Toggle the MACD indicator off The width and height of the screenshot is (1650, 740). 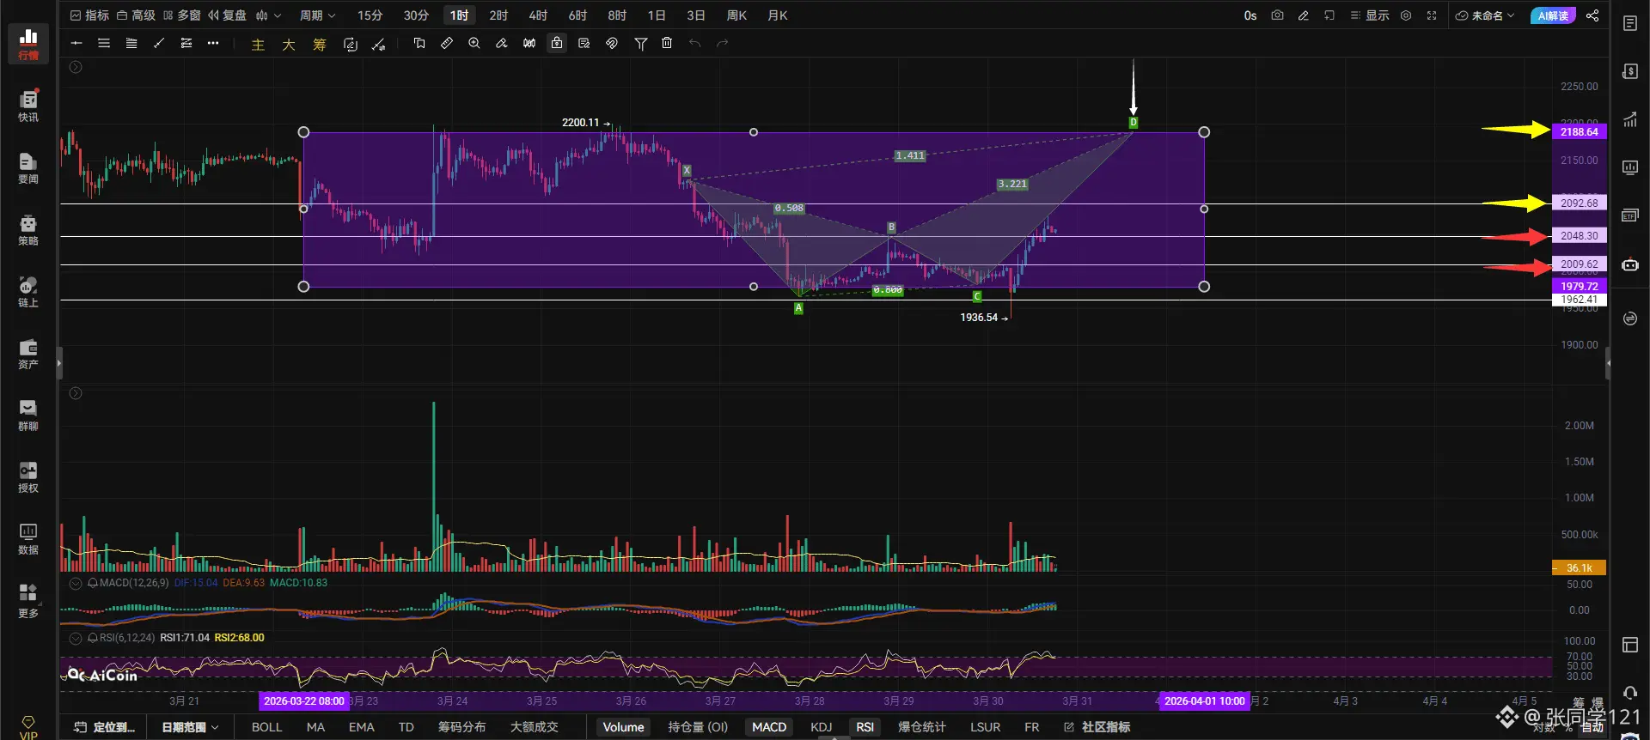tap(769, 727)
